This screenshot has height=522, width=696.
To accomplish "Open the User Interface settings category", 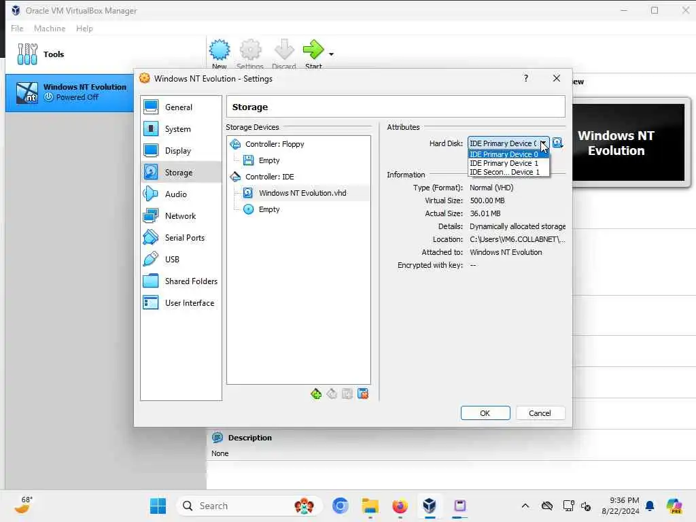I will point(181,302).
